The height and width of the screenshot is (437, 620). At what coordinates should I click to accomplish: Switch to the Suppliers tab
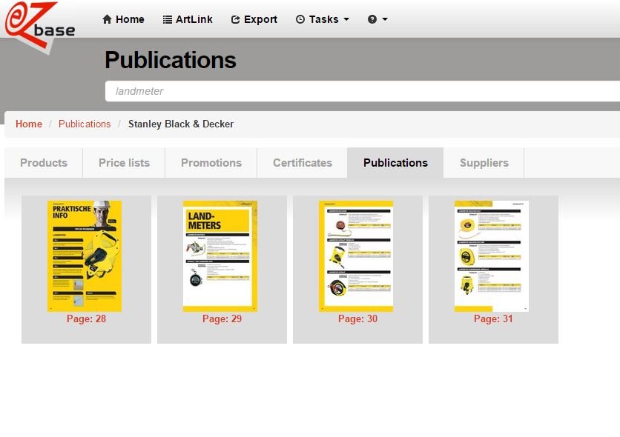tap(484, 163)
